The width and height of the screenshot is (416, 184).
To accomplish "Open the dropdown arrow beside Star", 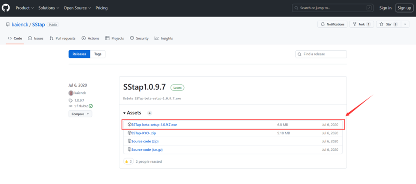I will (x=405, y=24).
